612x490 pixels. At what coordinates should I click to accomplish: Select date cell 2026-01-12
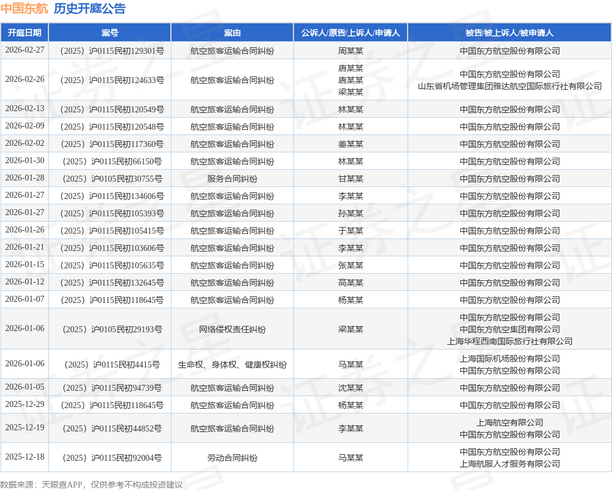[x=25, y=282]
